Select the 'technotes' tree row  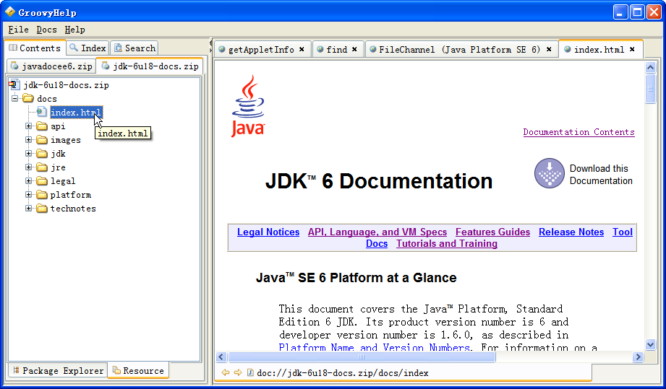point(73,209)
